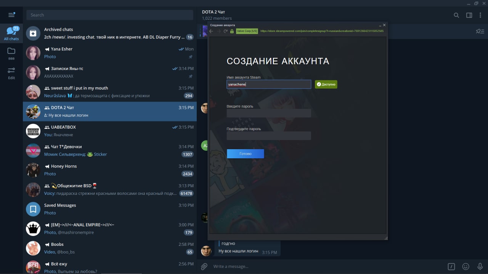This screenshot has height=274, width=488.
Task: Open the emoji picker
Action: (466, 266)
